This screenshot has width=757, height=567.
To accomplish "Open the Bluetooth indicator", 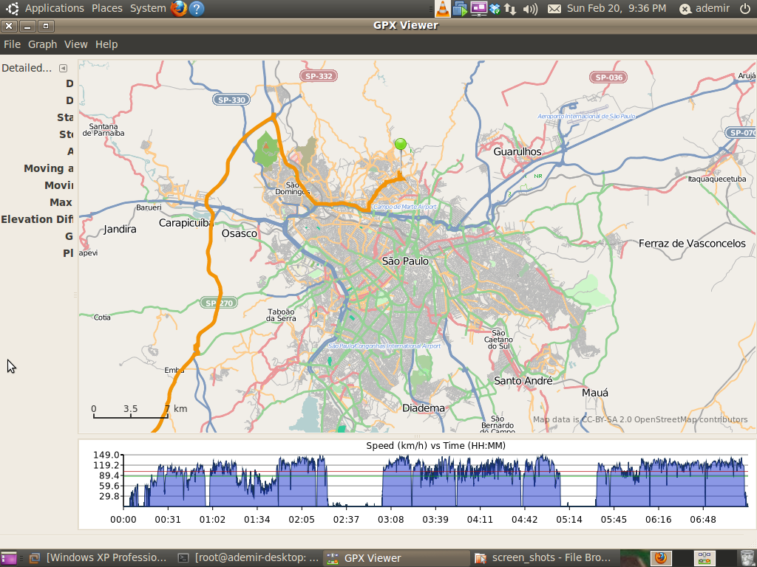I will coord(496,8).
